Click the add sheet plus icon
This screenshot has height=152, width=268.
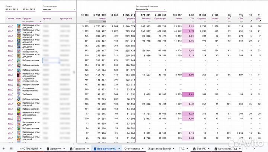(3, 148)
